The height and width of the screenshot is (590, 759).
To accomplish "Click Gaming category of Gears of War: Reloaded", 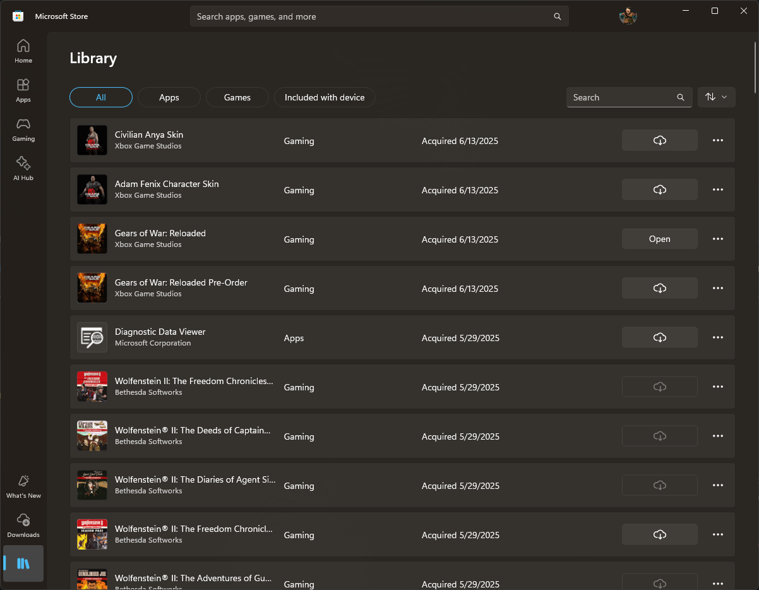I will (299, 239).
